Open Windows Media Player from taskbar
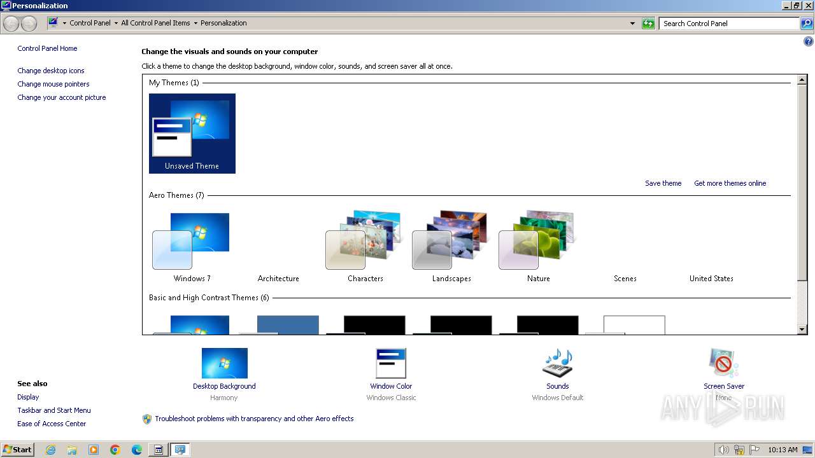The width and height of the screenshot is (815, 458). pos(94,450)
